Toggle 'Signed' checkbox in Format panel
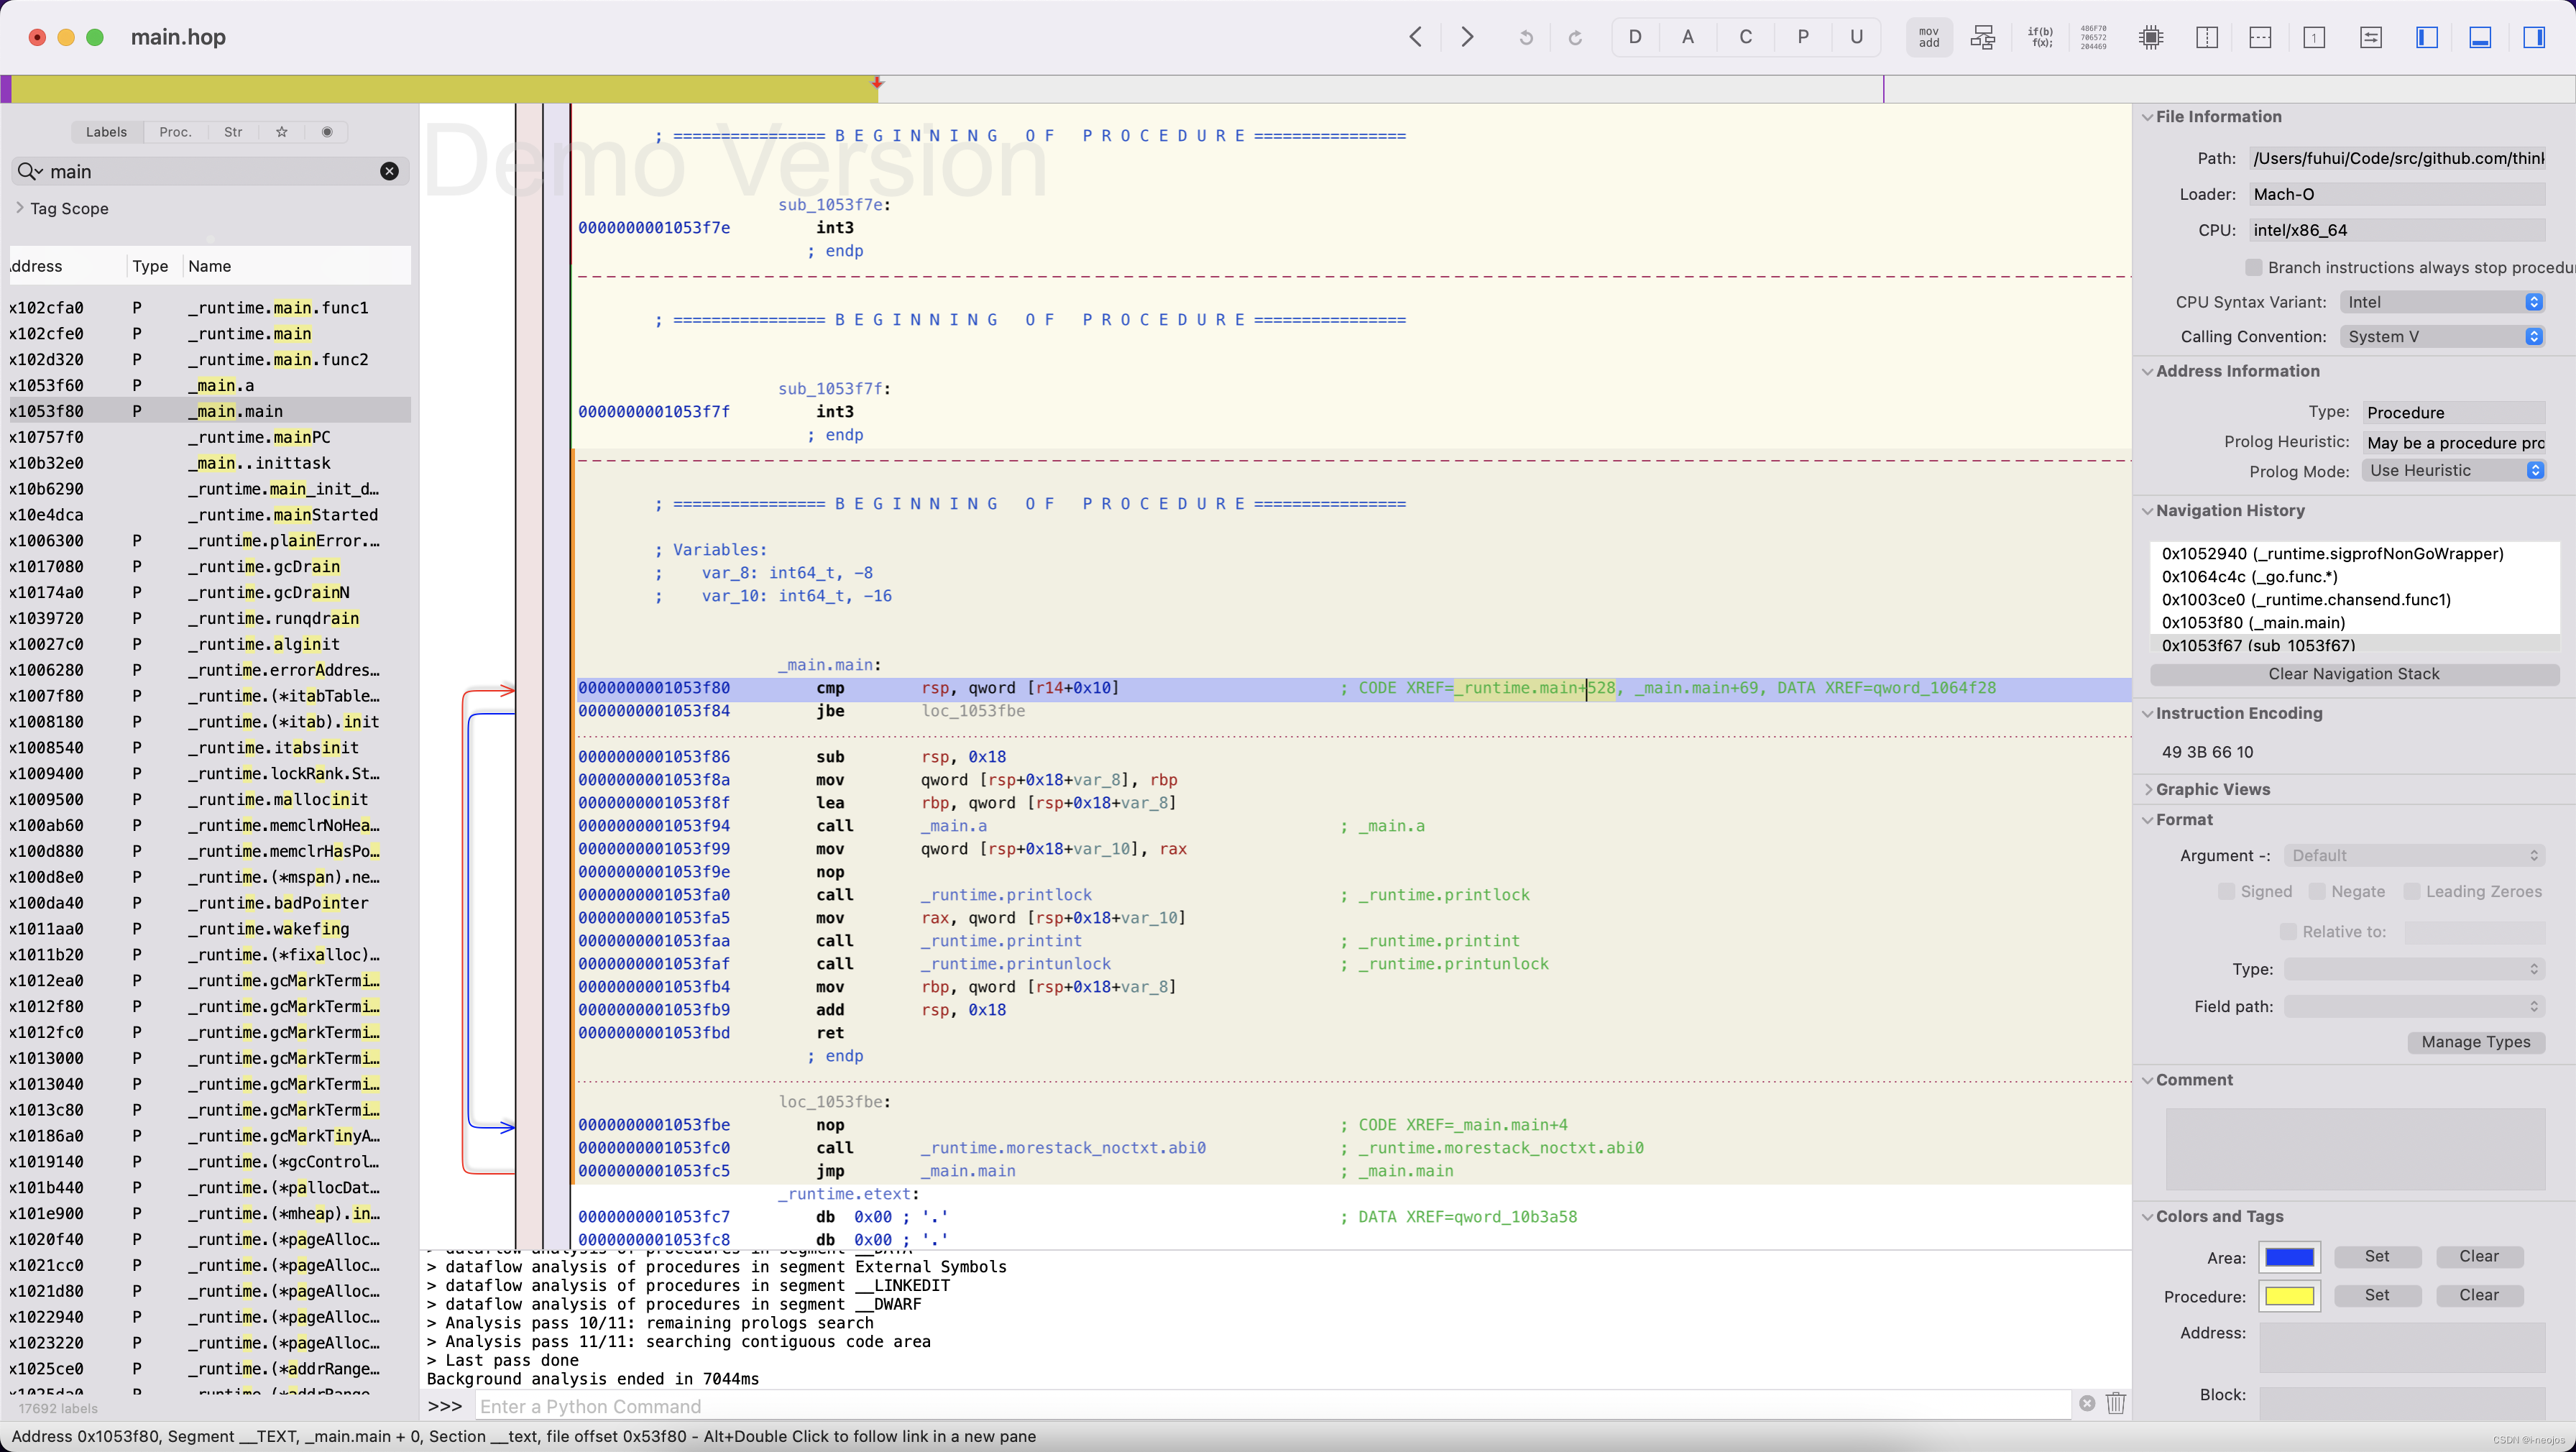This screenshot has height=1452, width=2576. click(2226, 891)
